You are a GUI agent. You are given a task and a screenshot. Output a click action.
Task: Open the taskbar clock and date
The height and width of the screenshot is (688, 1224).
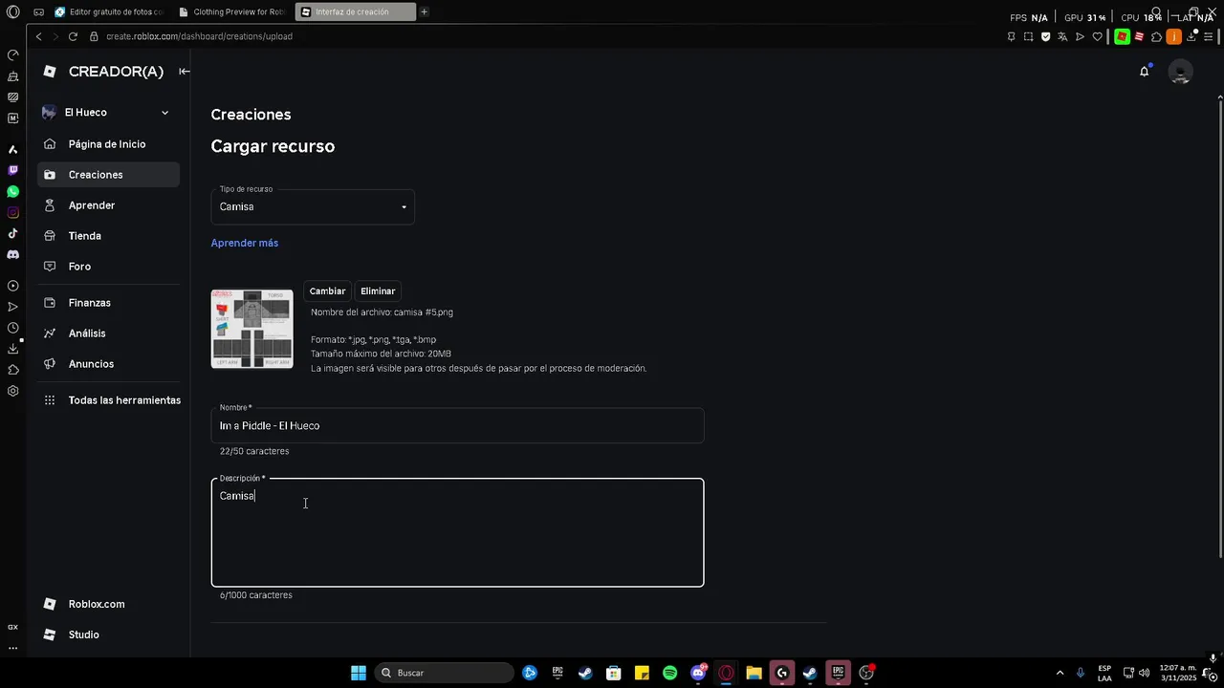(x=1177, y=673)
